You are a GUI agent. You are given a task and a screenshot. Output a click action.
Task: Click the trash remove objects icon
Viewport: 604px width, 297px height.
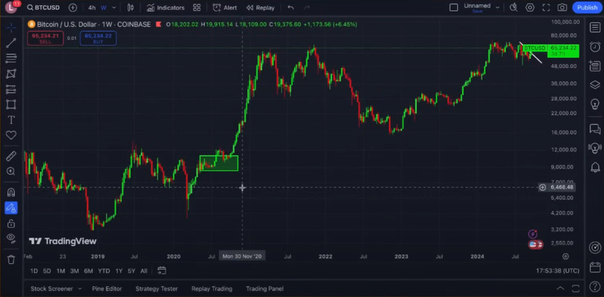click(x=11, y=260)
